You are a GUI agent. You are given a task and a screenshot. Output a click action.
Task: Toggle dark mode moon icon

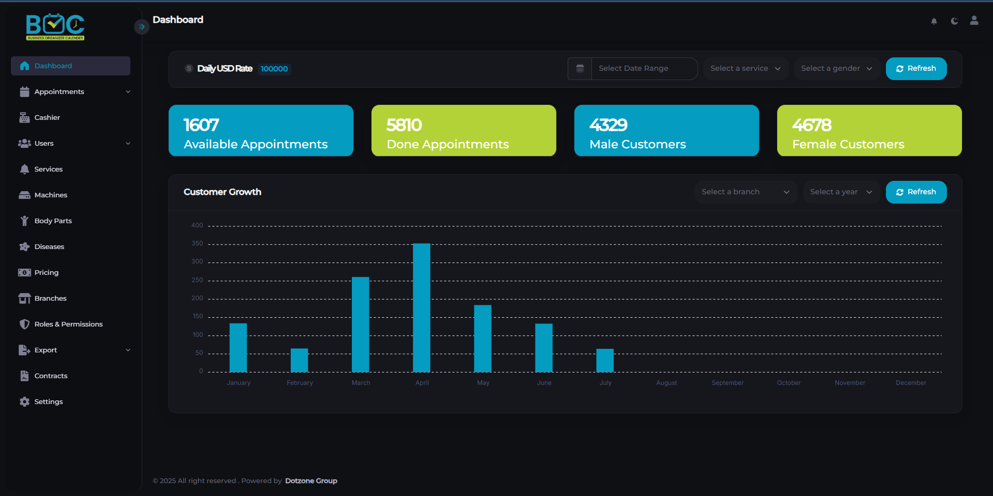tap(954, 21)
